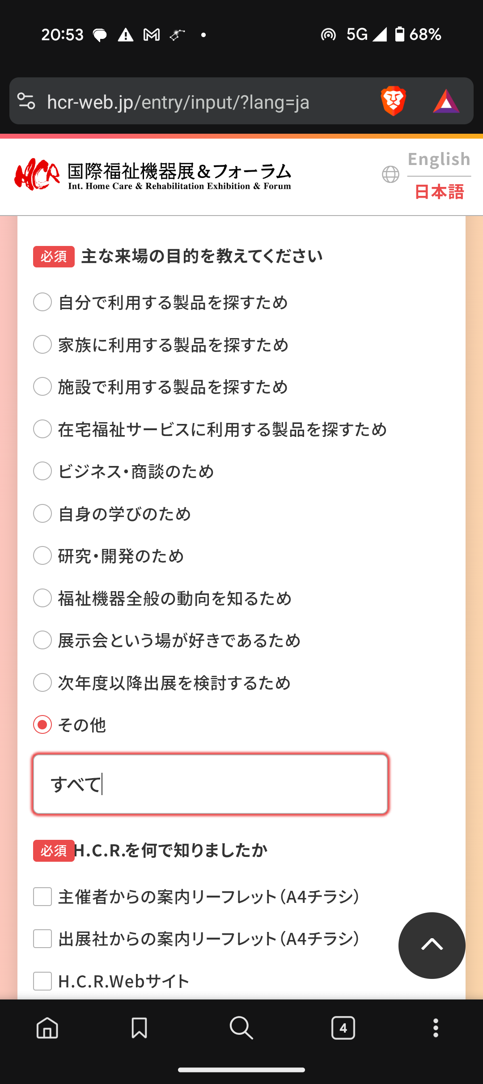483x1084 pixels.
Task: Open tab switcher showing 4 tabs
Action: pyautogui.click(x=343, y=1028)
